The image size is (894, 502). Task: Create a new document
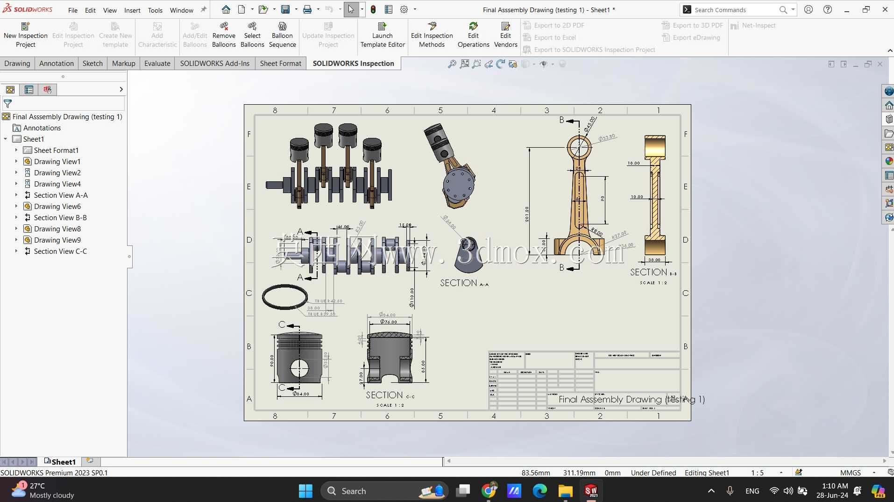(x=241, y=9)
